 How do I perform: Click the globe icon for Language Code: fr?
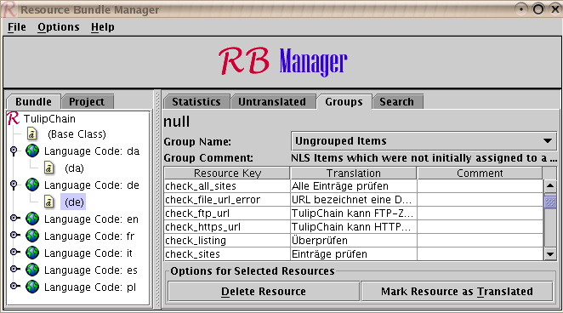32,236
